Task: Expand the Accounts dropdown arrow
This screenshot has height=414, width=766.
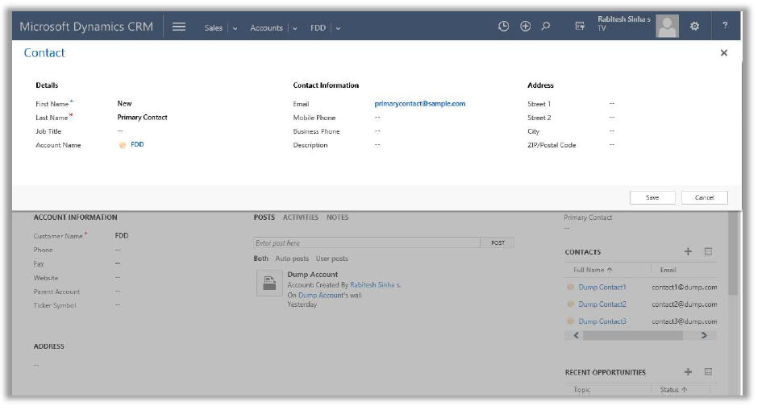Action: [294, 28]
